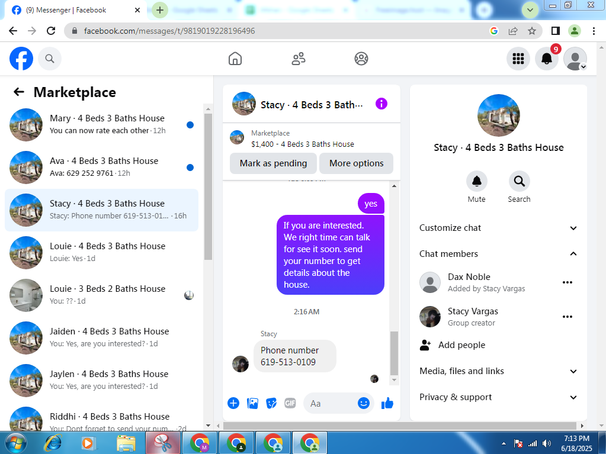Open Louie 3 Beds 2 Baths conversation
This screenshot has width=606, height=454.
coord(101,295)
